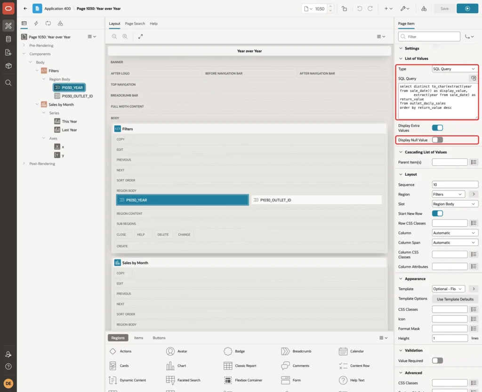
Task: Switch to the Page Search tab
Action: pos(135,24)
